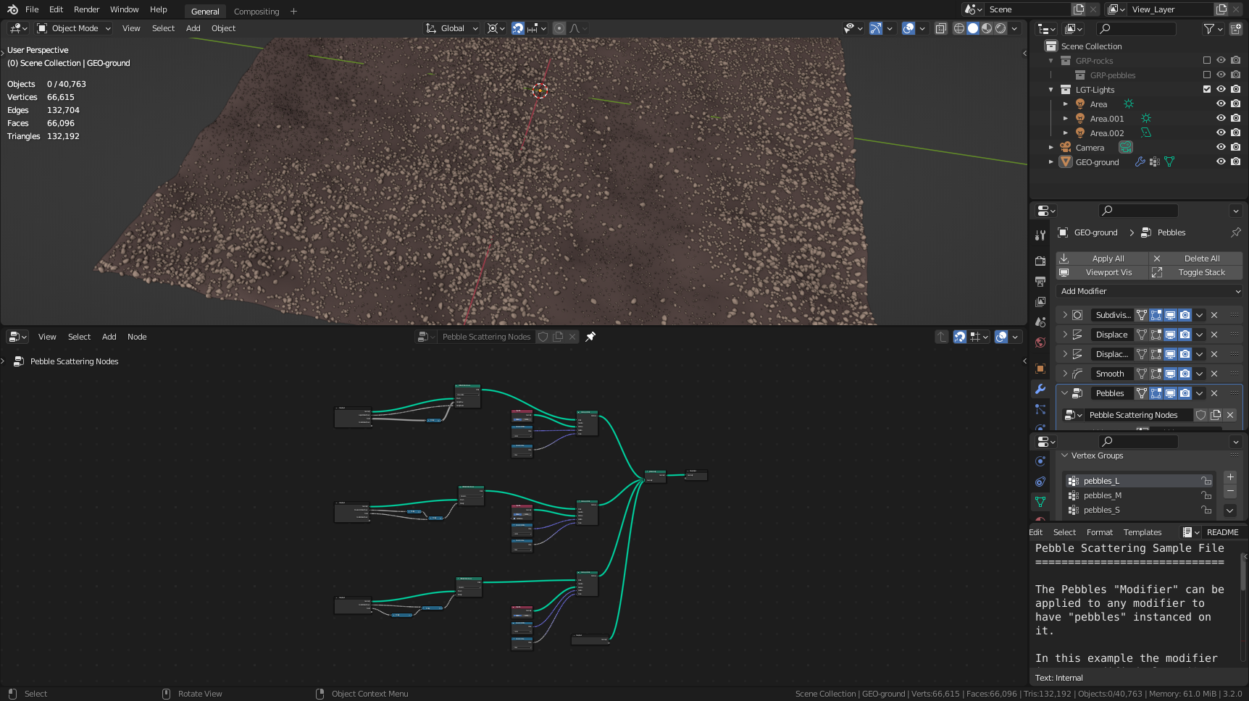Click the Toggle Stack button
1249x701 pixels.
(1201, 272)
